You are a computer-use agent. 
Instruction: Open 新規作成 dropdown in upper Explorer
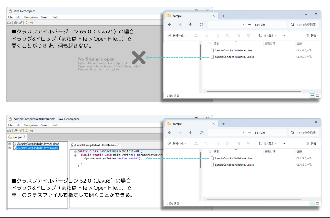tap(177, 36)
